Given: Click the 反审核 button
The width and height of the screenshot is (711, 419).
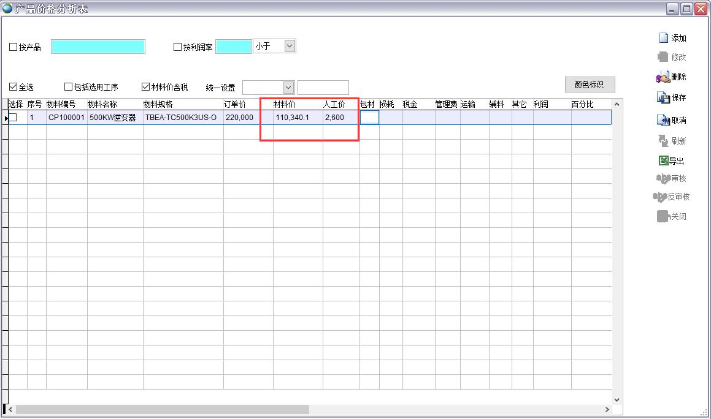Looking at the screenshot, I should pos(672,197).
